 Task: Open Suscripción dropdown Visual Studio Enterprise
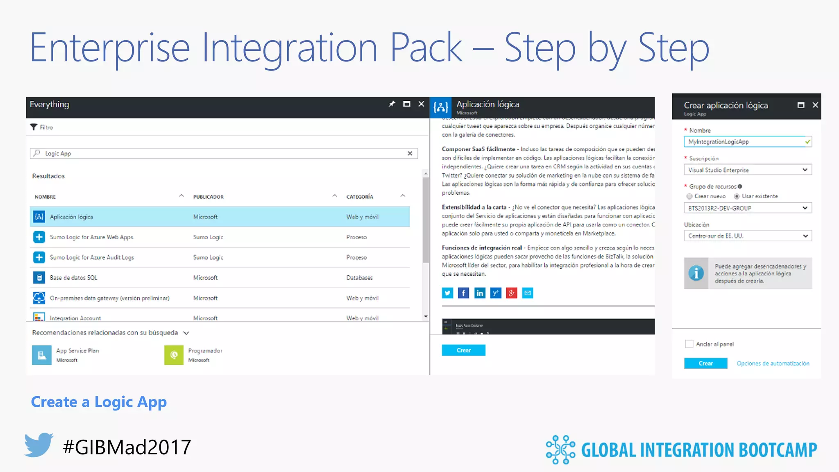[748, 170]
